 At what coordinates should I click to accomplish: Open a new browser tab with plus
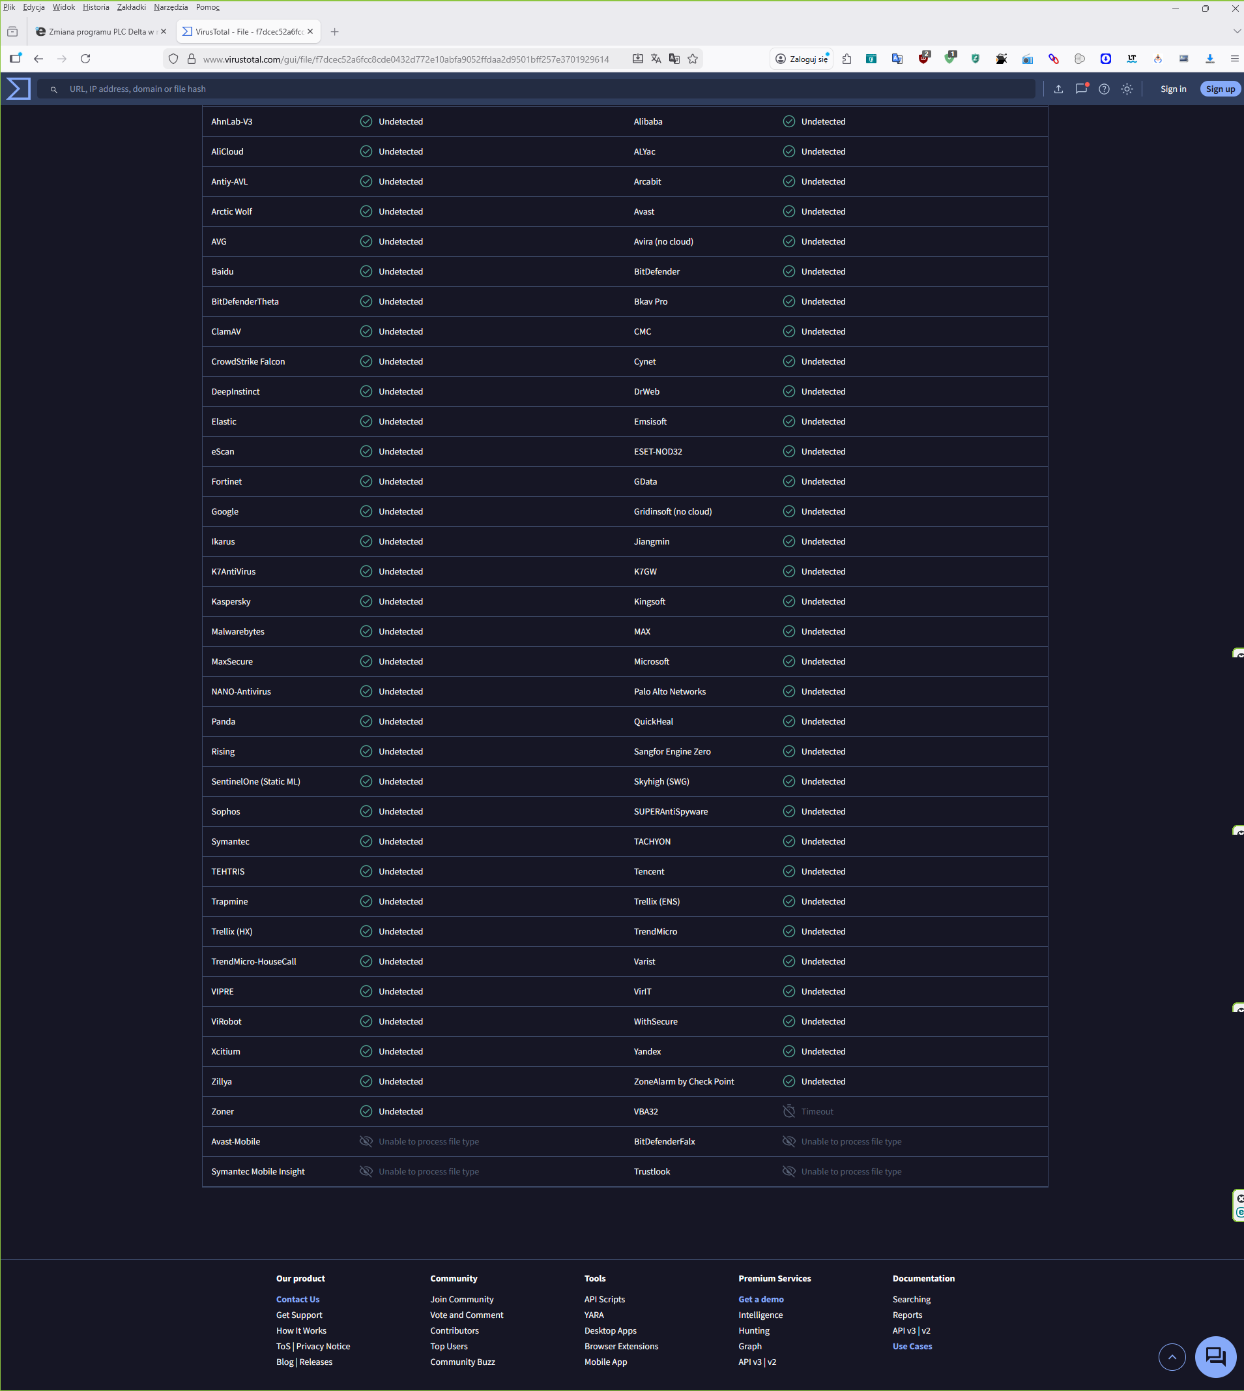(334, 31)
